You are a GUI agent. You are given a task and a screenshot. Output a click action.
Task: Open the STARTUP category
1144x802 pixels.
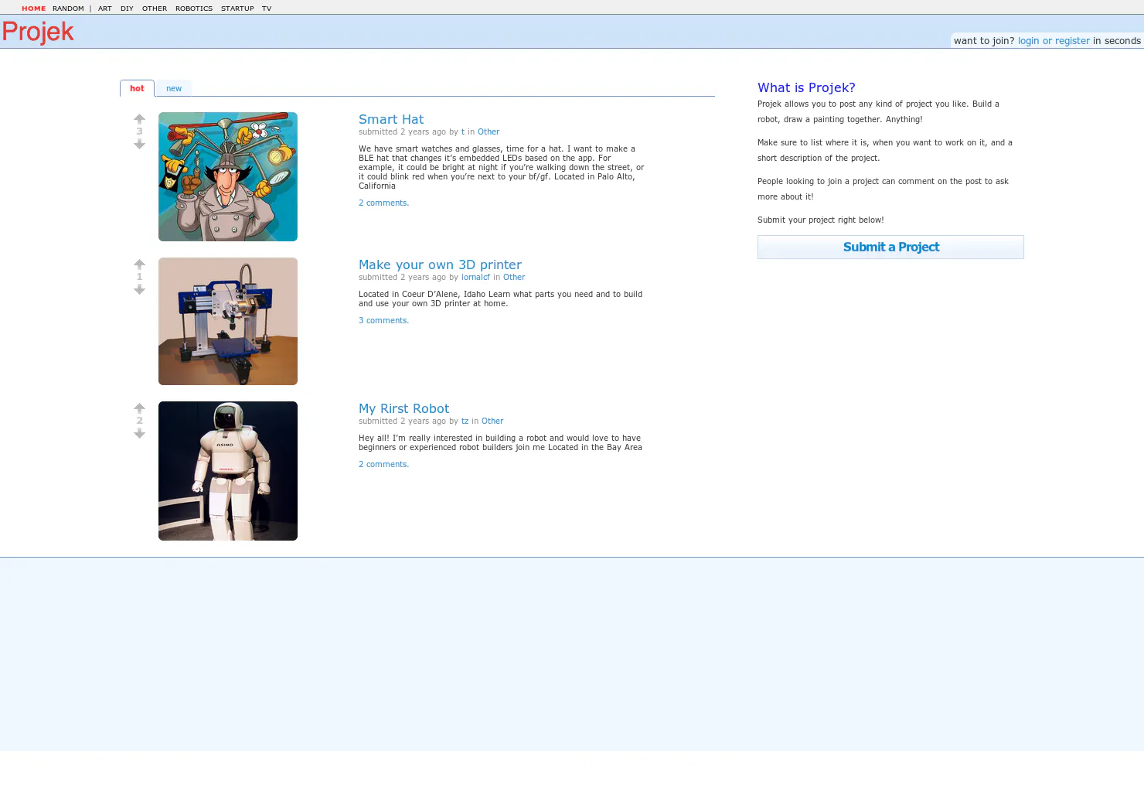click(237, 9)
